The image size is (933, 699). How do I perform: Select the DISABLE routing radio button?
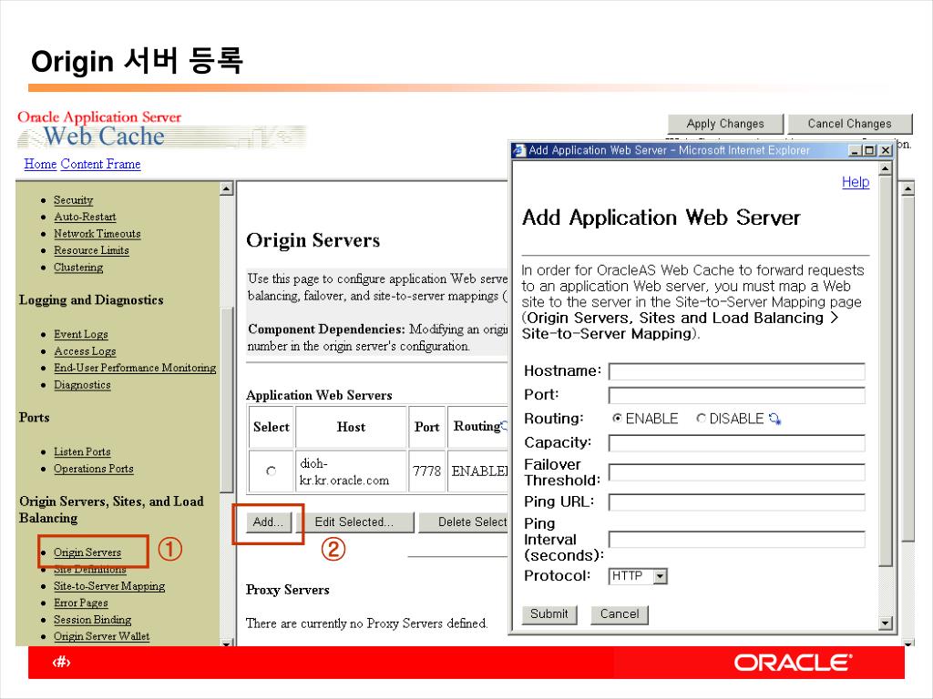[x=701, y=419]
